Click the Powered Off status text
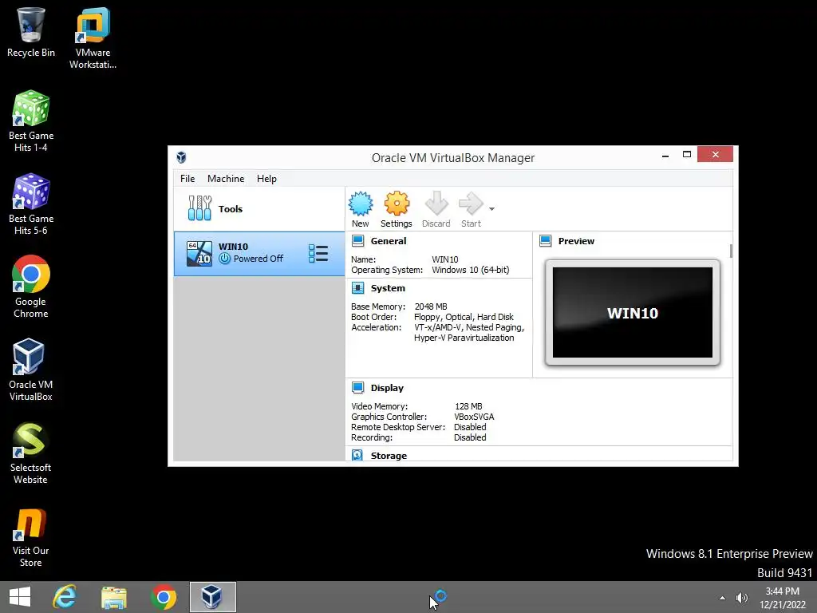This screenshot has height=613, width=817. 259,259
